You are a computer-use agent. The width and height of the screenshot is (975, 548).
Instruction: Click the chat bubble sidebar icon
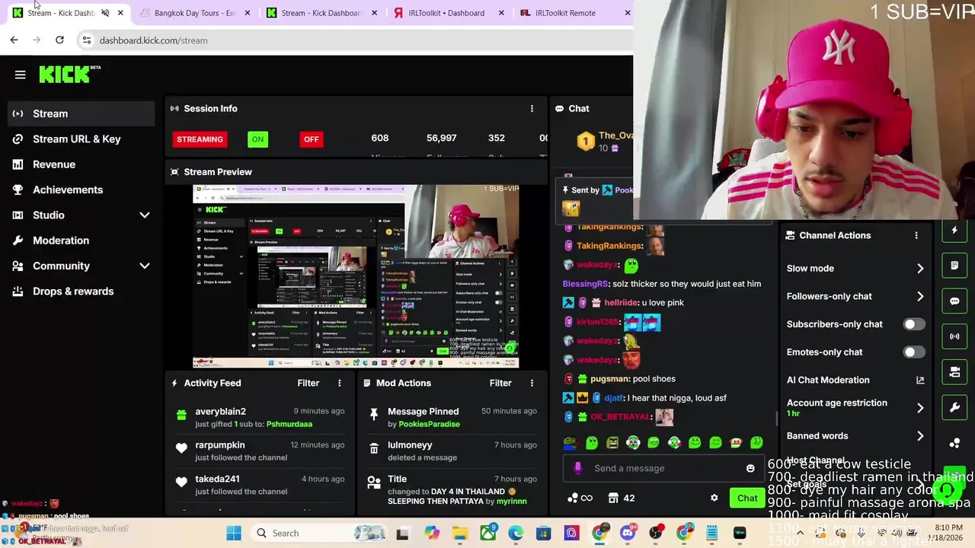954,301
